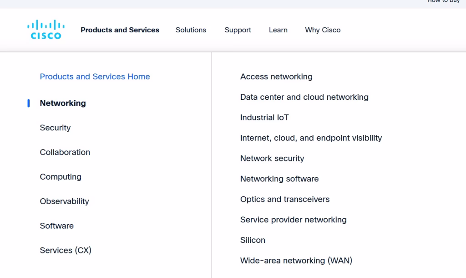The width and height of the screenshot is (466, 278).
Task: Open Wide-area networking (WAN) link
Action: click(296, 261)
